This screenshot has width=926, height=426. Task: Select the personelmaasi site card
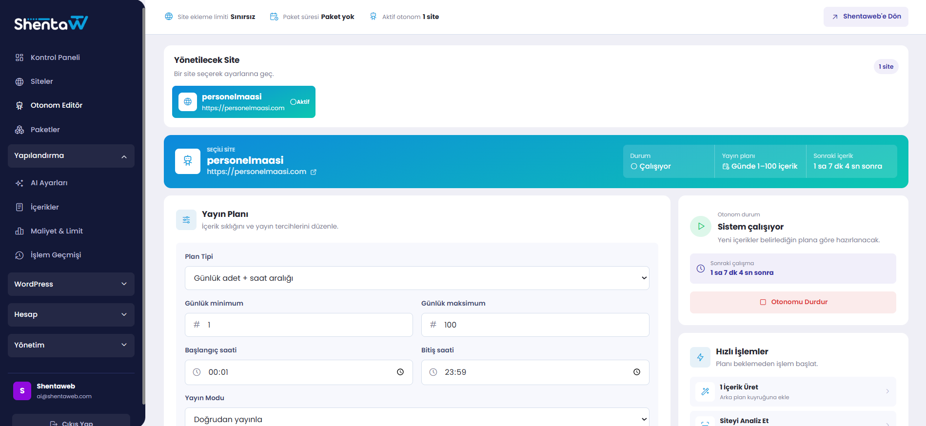(x=244, y=102)
